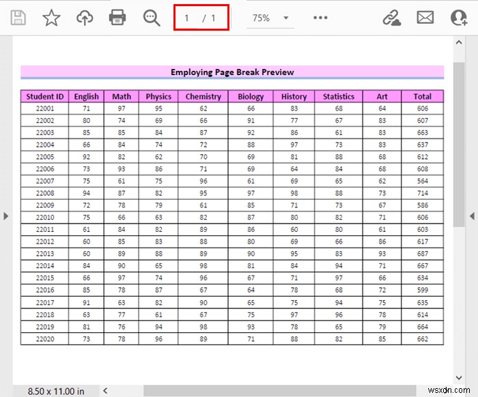This screenshot has height=397, width=478.
Task: Click student ID 22015 cell
Action: pos(45,278)
